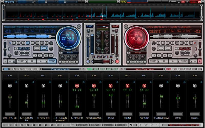Click the left channel volume fader handle
Viewport: 205px width, 128px height.
pyautogui.click(x=88, y=37)
